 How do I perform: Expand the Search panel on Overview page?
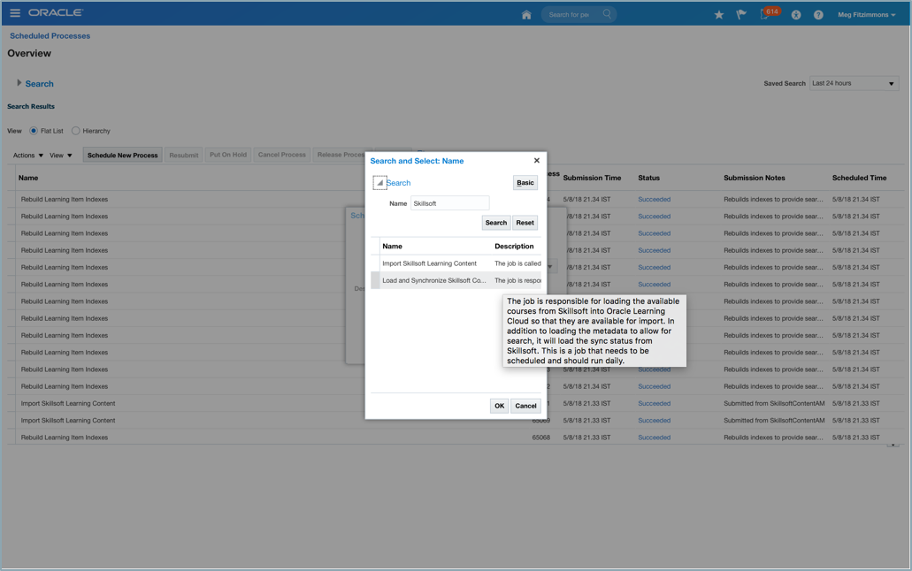click(x=19, y=83)
